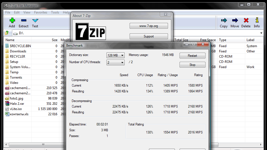Click the Total Size column header
267x150 pixels.
point(181,40)
